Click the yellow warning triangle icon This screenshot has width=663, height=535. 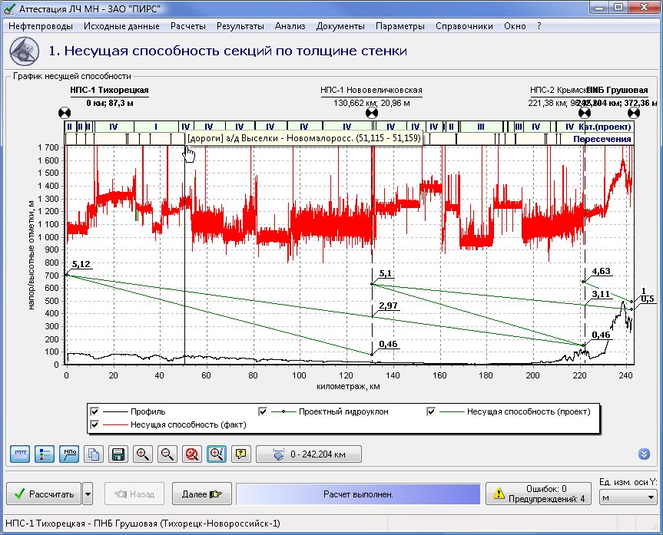click(x=499, y=494)
